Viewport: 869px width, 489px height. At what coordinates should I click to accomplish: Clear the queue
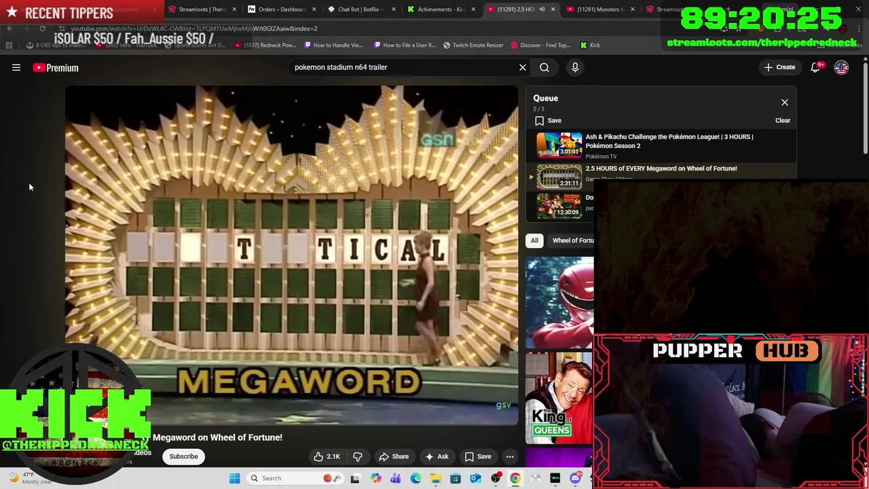783,120
